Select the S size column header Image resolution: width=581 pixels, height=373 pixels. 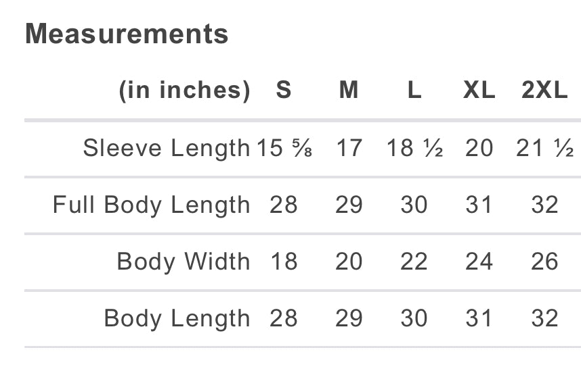coord(284,90)
